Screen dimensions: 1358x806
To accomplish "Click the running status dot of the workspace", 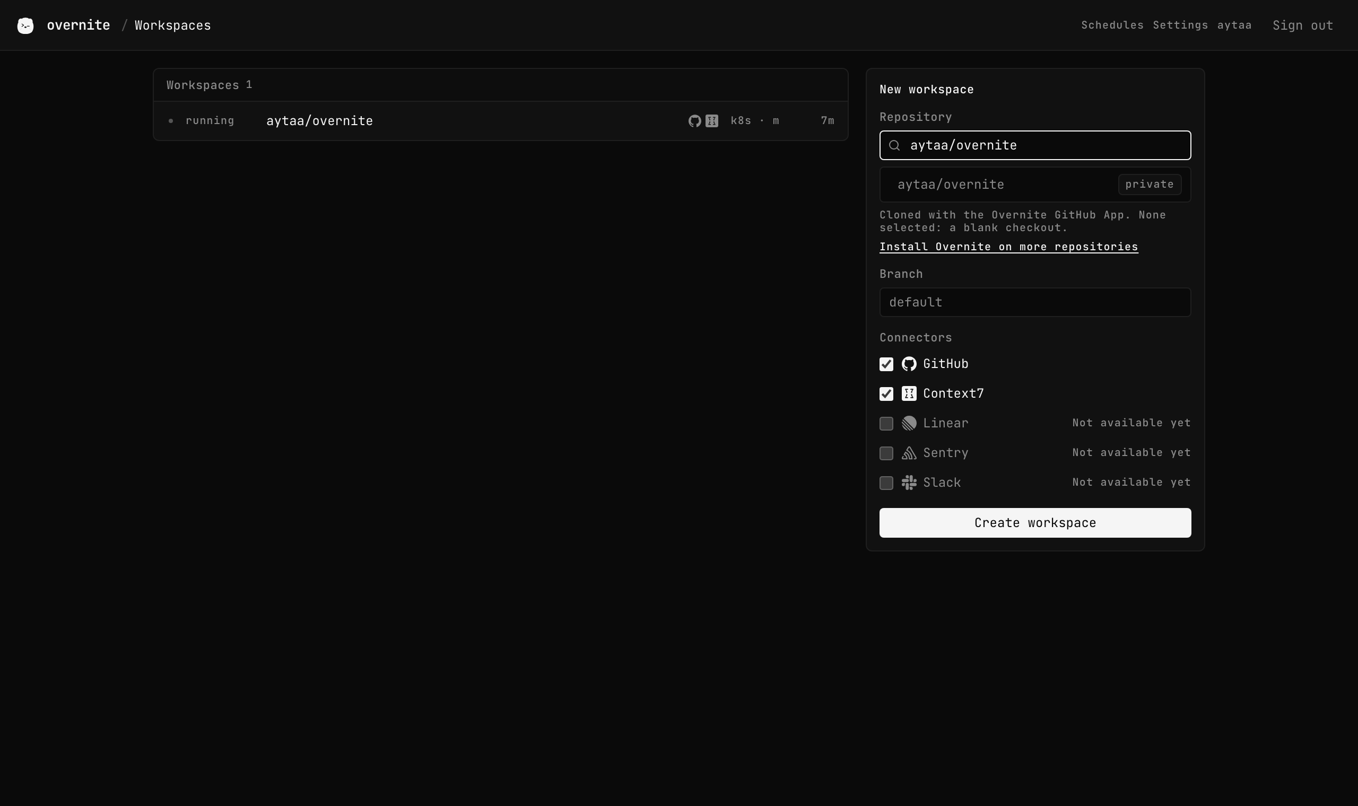I will pos(171,121).
